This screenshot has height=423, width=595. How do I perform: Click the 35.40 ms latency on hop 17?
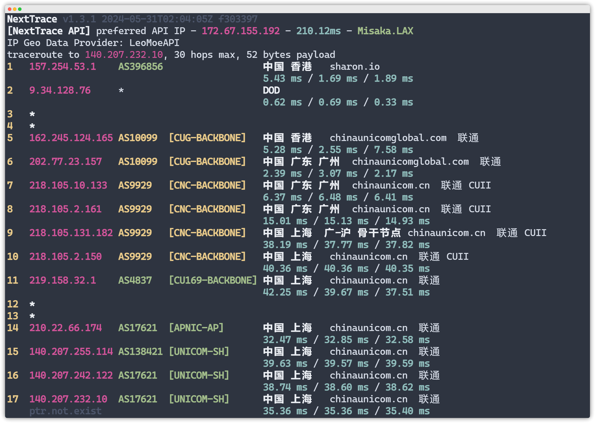click(x=408, y=411)
